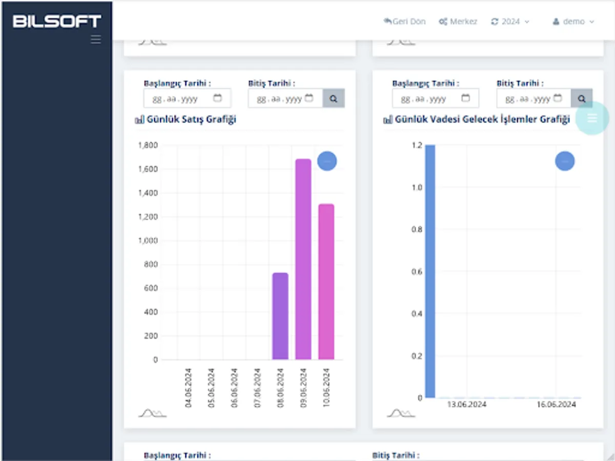Screen dimensions: 615x461
Task: Click the user icon beside demo
Action: [557, 21]
